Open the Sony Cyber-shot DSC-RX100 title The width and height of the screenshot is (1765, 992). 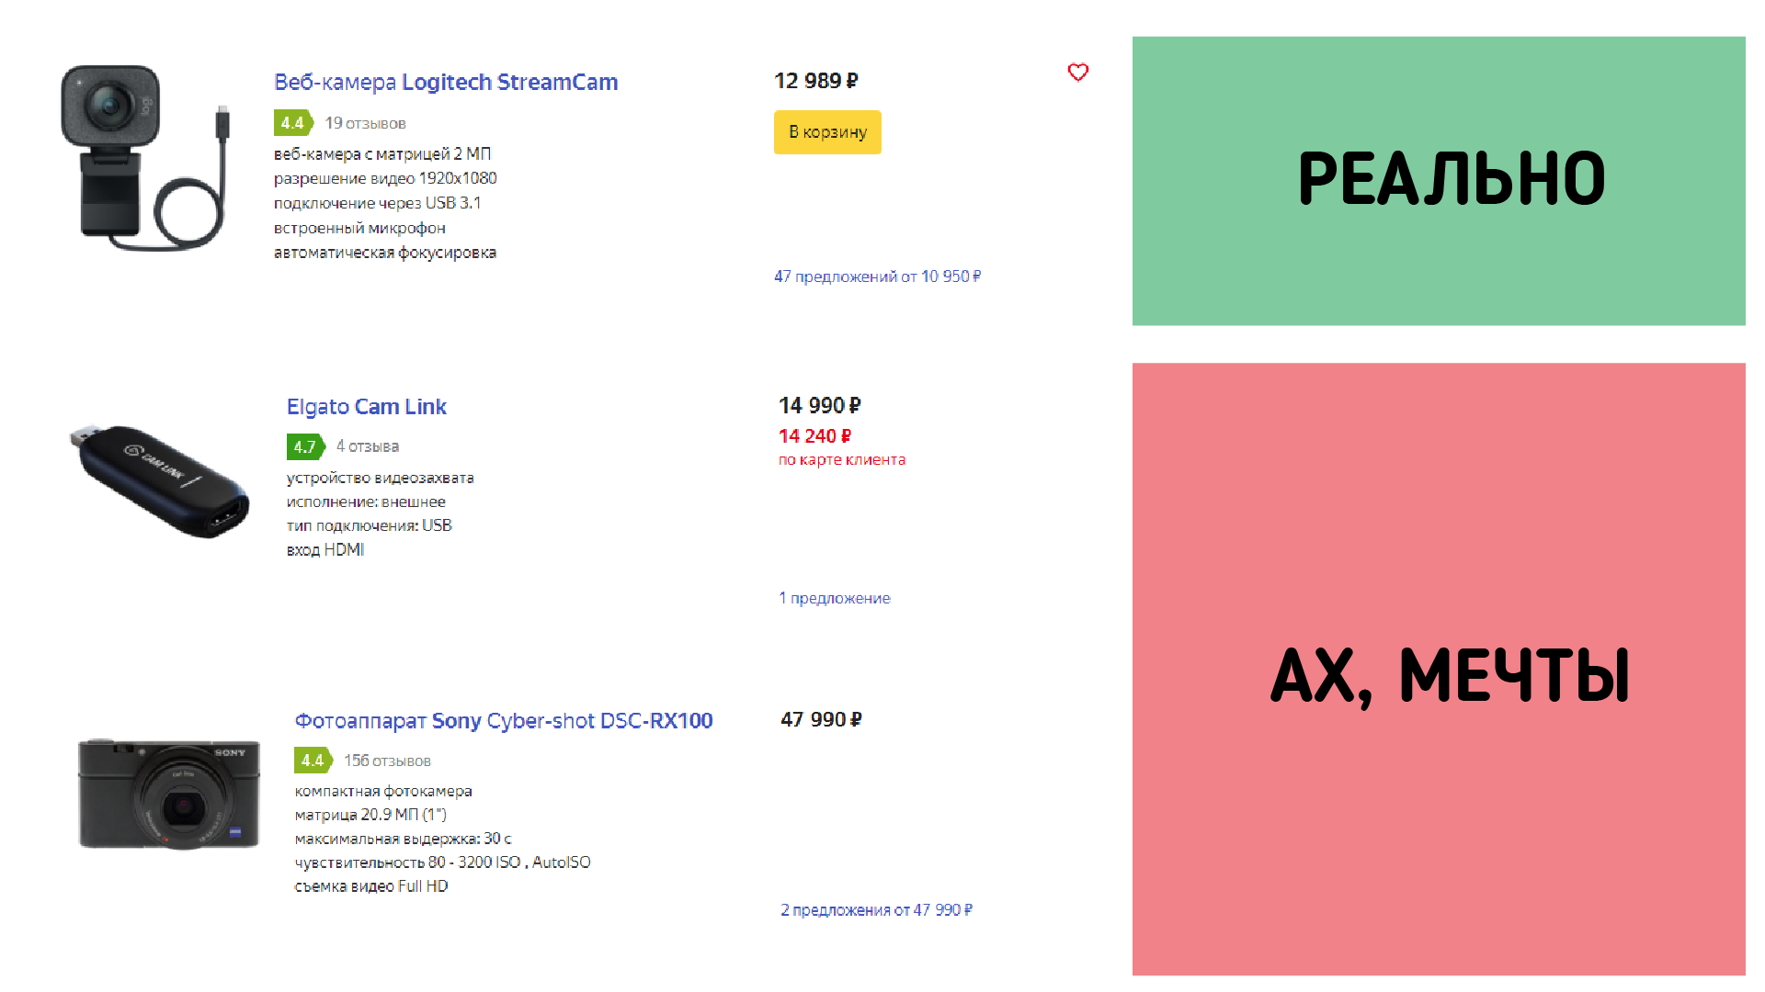click(504, 721)
